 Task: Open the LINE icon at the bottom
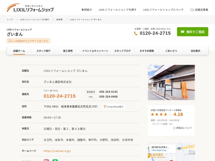[55, 160]
